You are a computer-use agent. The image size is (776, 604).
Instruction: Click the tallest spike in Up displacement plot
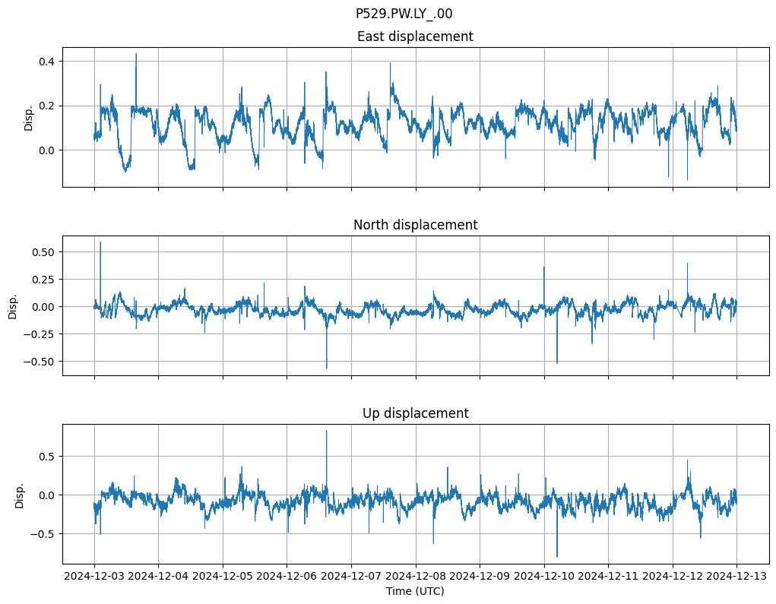(327, 432)
